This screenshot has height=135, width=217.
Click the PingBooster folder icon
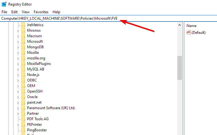pyautogui.click(x=23, y=130)
